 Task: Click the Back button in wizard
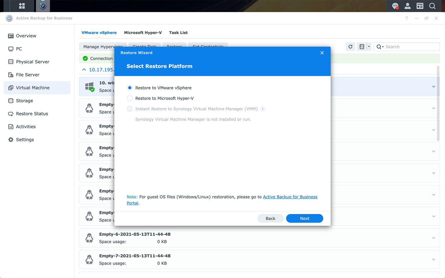tap(270, 219)
